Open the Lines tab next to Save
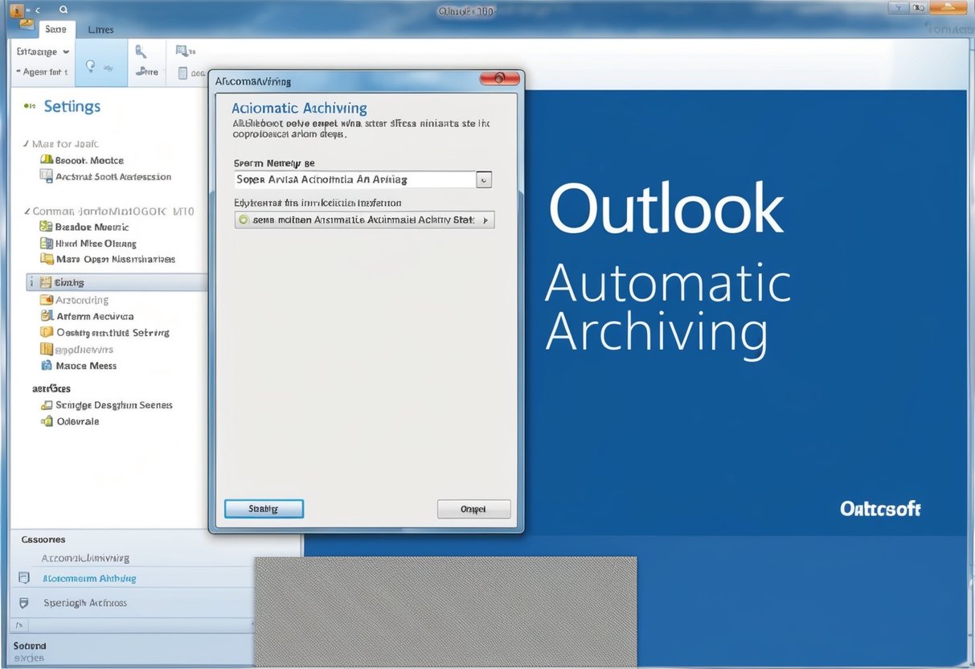975x669 pixels. (x=100, y=29)
